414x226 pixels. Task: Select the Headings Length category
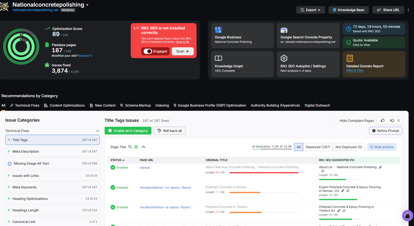click(53, 210)
